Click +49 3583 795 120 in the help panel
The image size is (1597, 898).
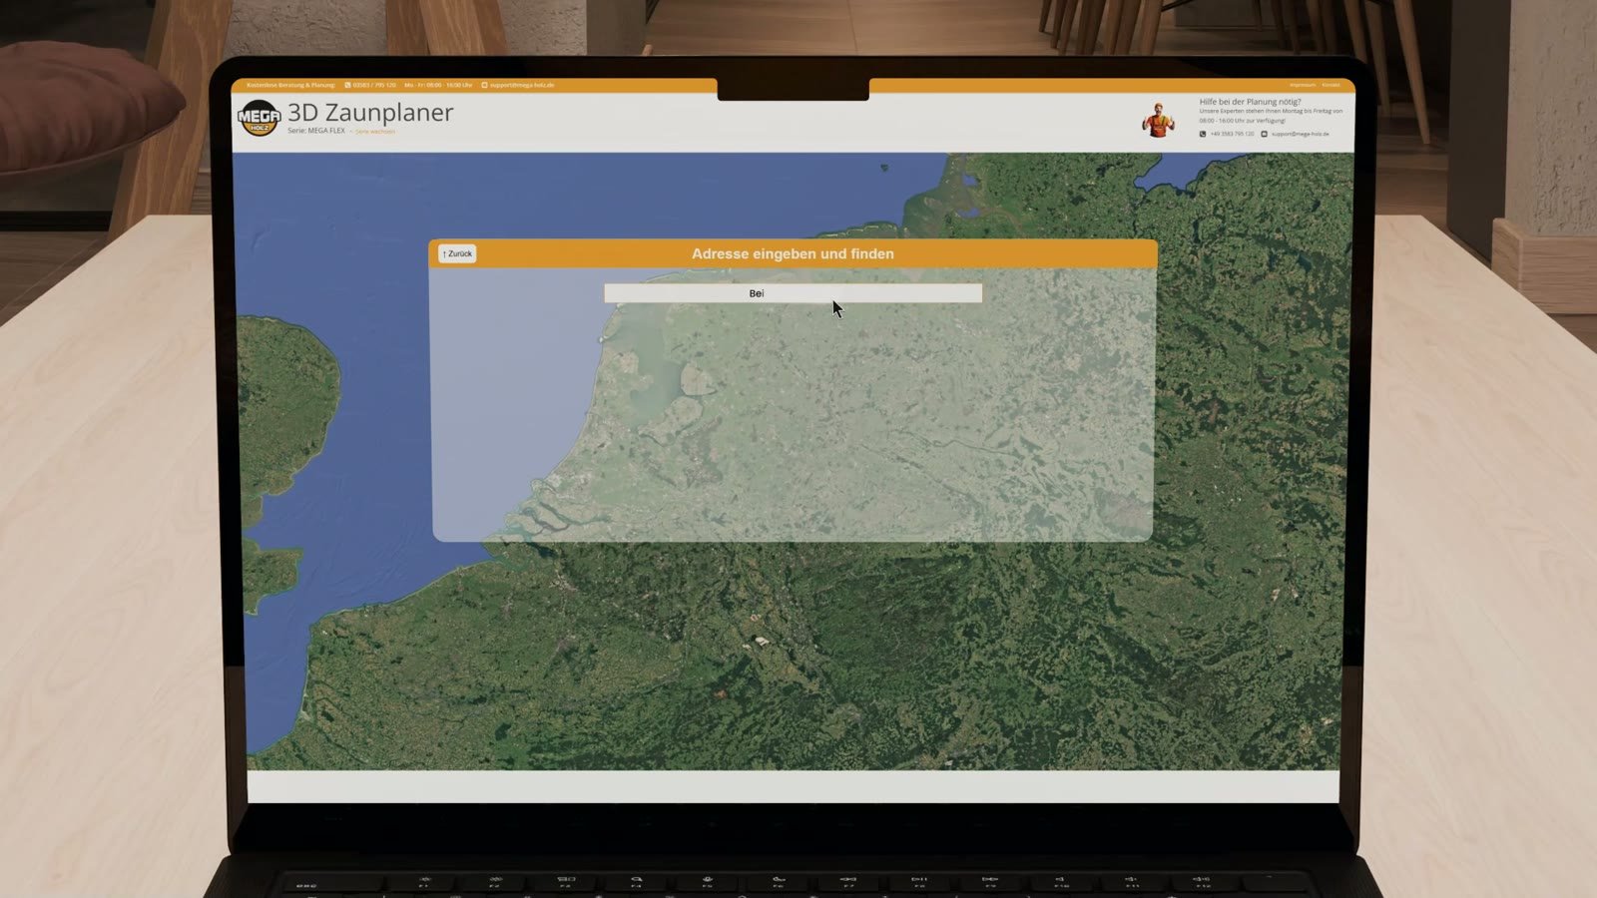(1232, 134)
